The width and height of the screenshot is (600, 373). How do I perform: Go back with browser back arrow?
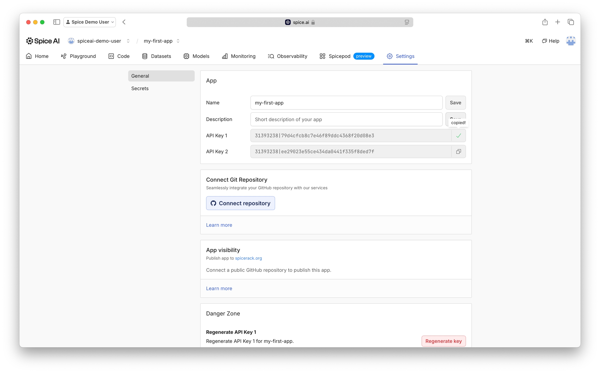click(x=124, y=22)
